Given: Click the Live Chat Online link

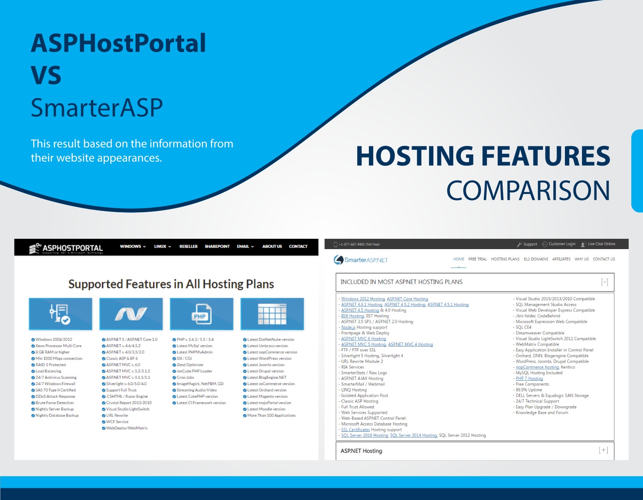Looking at the screenshot, I should 602,244.
